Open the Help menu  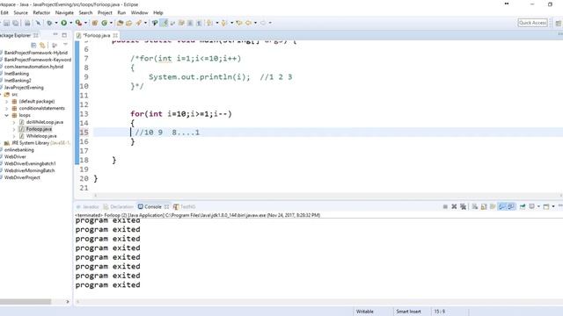click(158, 12)
